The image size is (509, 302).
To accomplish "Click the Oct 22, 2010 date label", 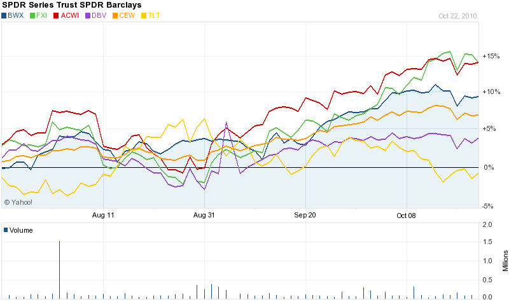I will (x=457, y=16).
